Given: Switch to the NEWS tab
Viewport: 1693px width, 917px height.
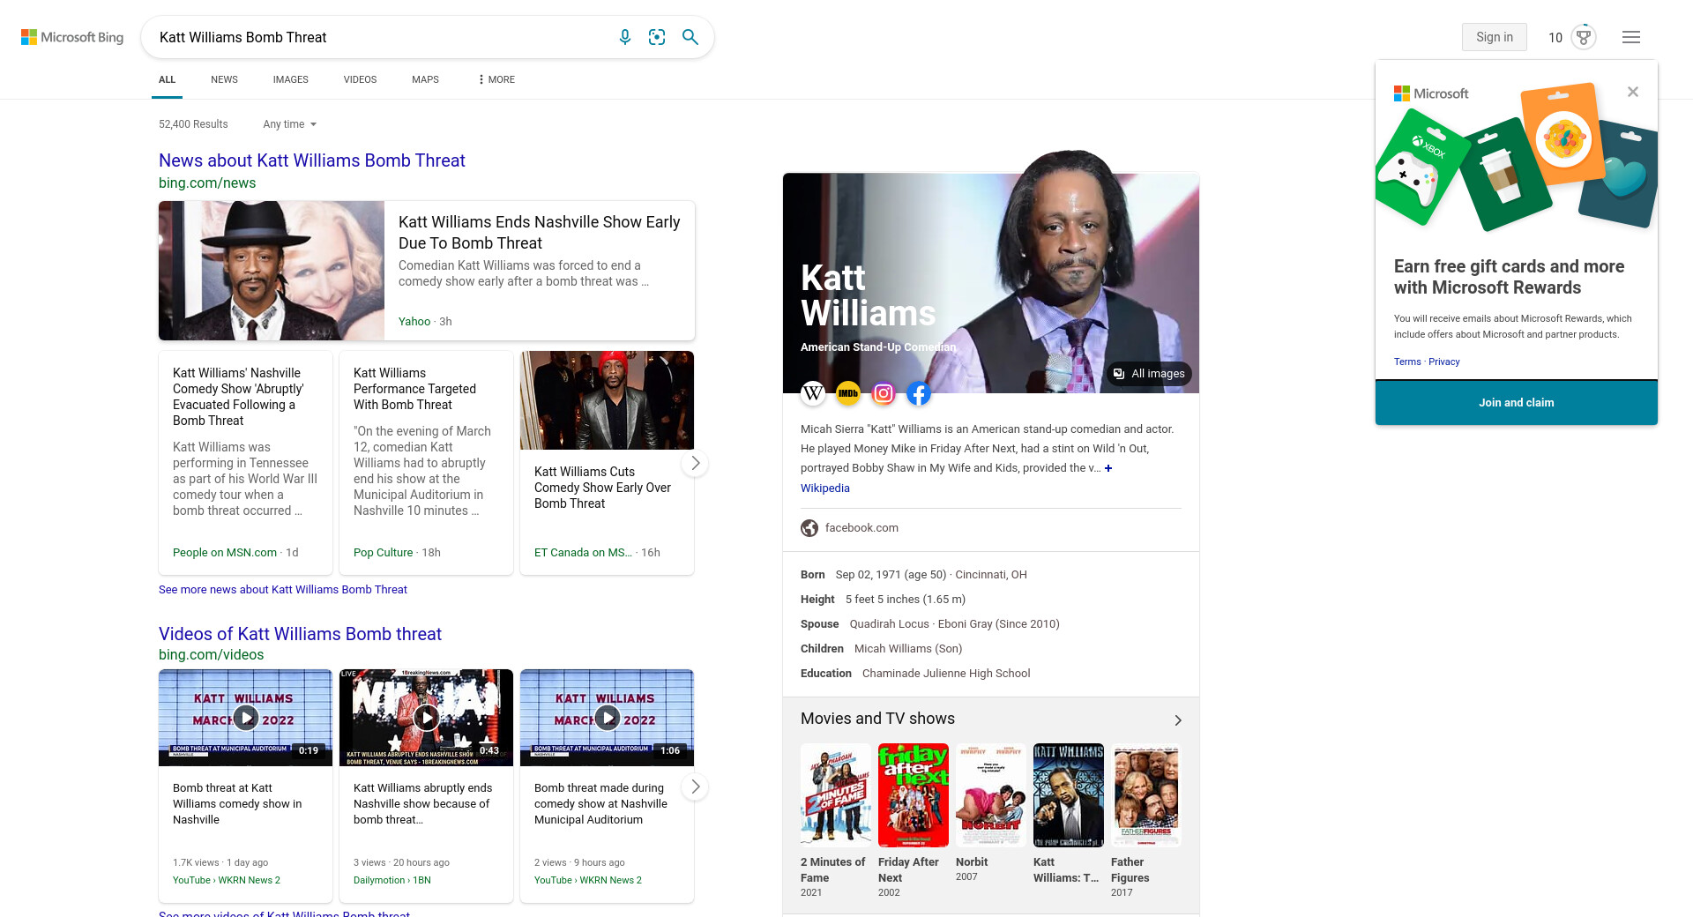Looking at the screenshot, I should (224, 79).
